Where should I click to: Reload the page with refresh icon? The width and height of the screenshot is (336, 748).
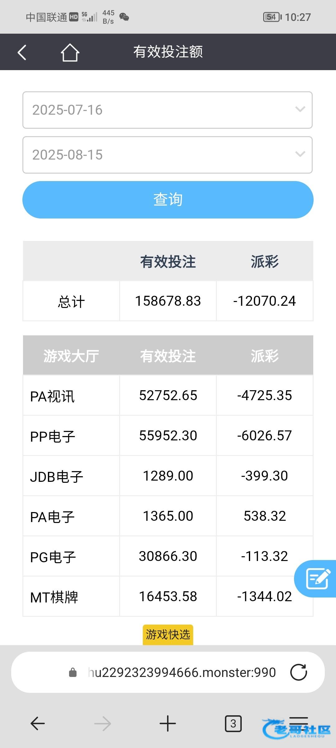(298, 672)
